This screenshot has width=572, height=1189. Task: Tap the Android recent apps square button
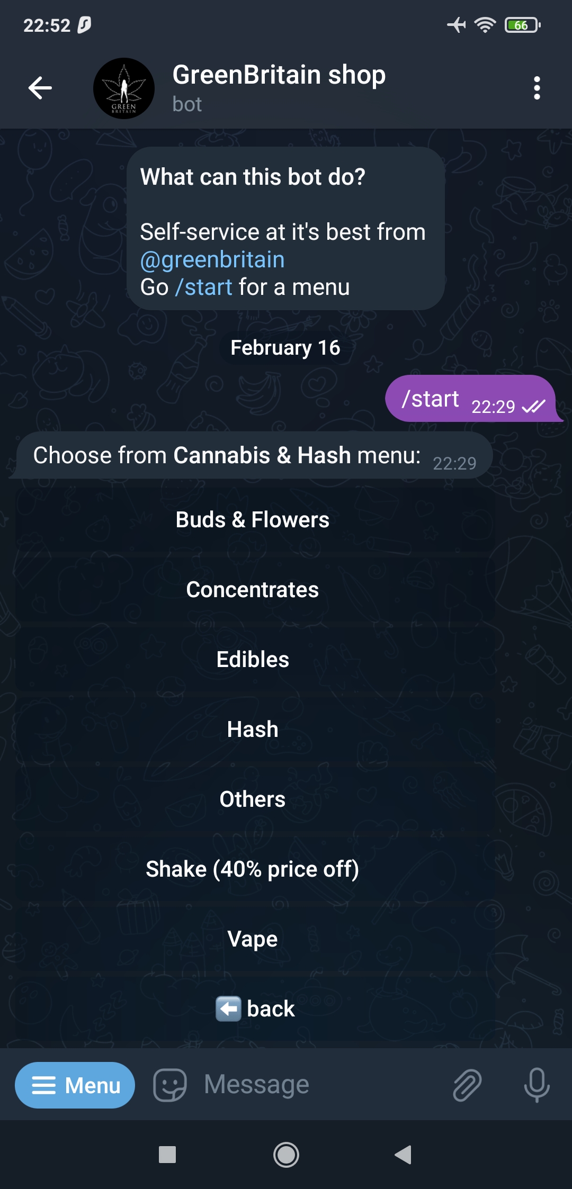pos(167,1155)
